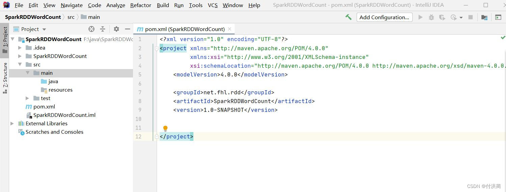Open the Refactor menu
The height and width of the screenshot is (192, 506).
pyautogui.click(x=141, y=5)
